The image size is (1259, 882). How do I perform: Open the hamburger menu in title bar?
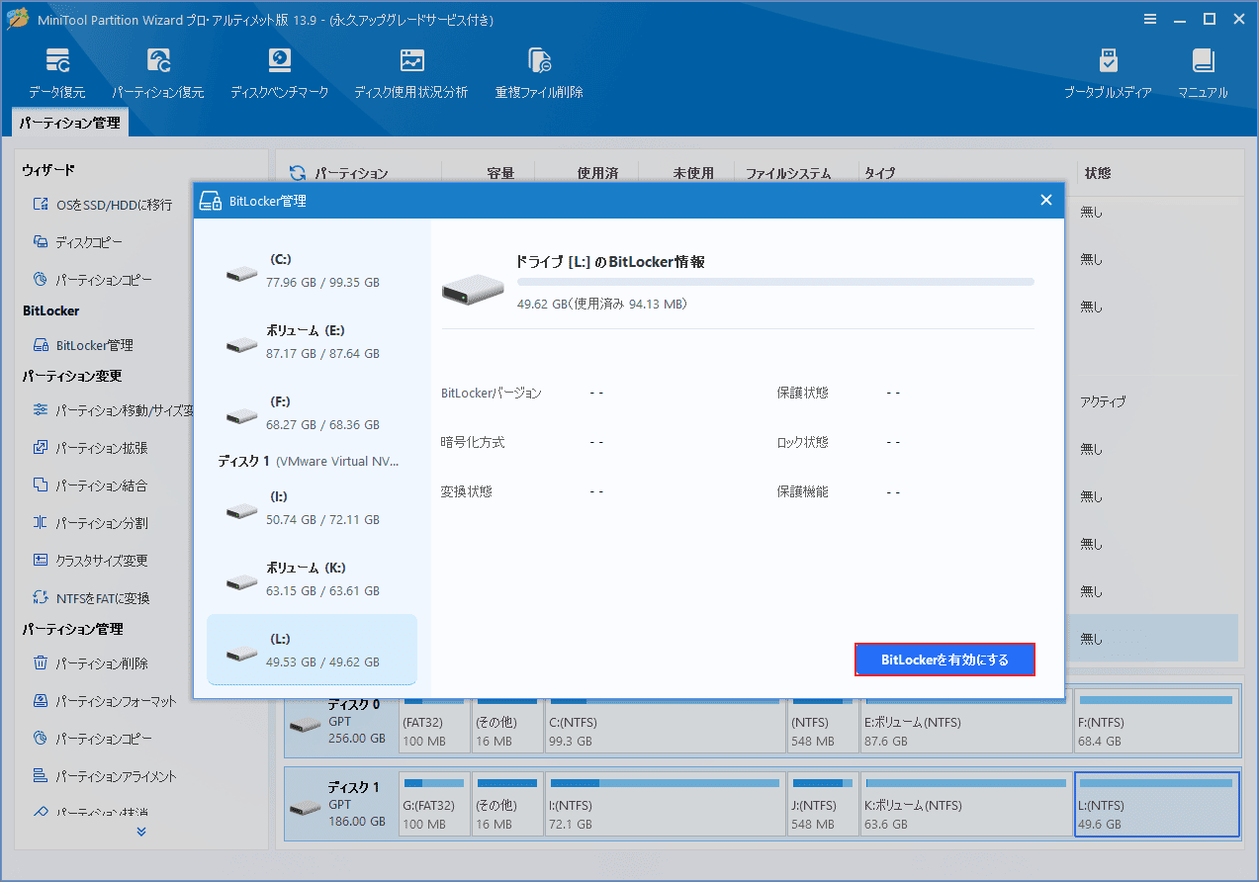tap(1149, 19)
